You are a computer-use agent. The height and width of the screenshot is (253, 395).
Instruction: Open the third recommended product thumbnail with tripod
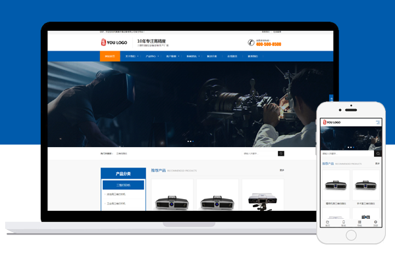(263, 195)
